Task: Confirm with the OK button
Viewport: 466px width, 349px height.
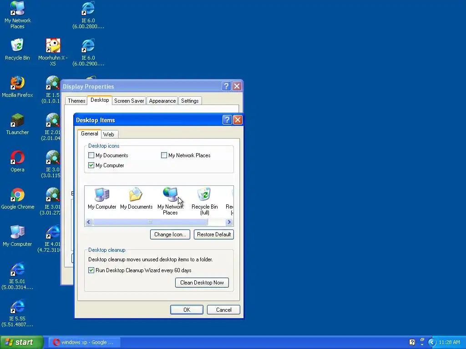Action: click(187, 310)
